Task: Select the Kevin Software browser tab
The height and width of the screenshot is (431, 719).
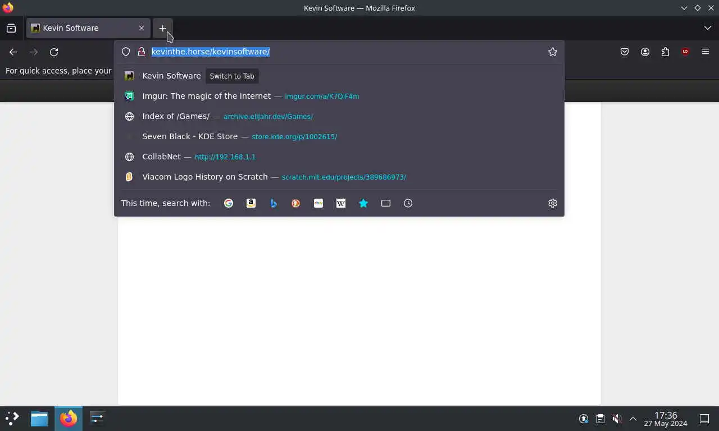Action: pyautogui.click(x=88, y=28)
